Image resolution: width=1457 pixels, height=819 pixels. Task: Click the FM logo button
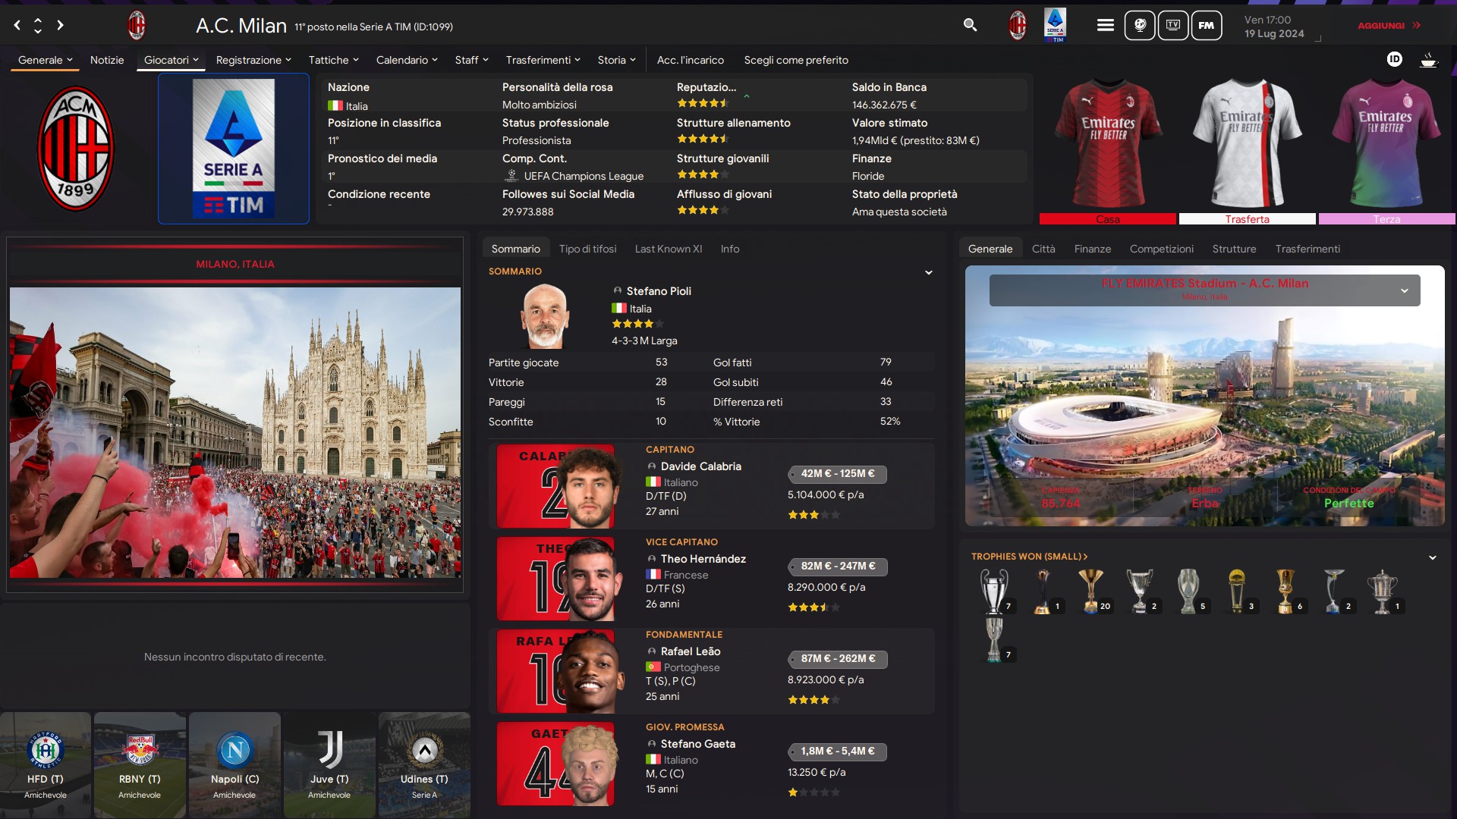[1206, 25]
